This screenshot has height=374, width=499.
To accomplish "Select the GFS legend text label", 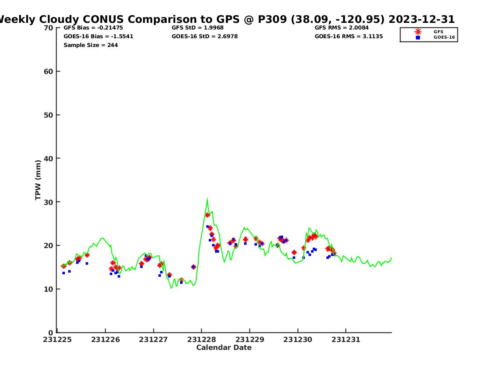I will pos(438,32).
